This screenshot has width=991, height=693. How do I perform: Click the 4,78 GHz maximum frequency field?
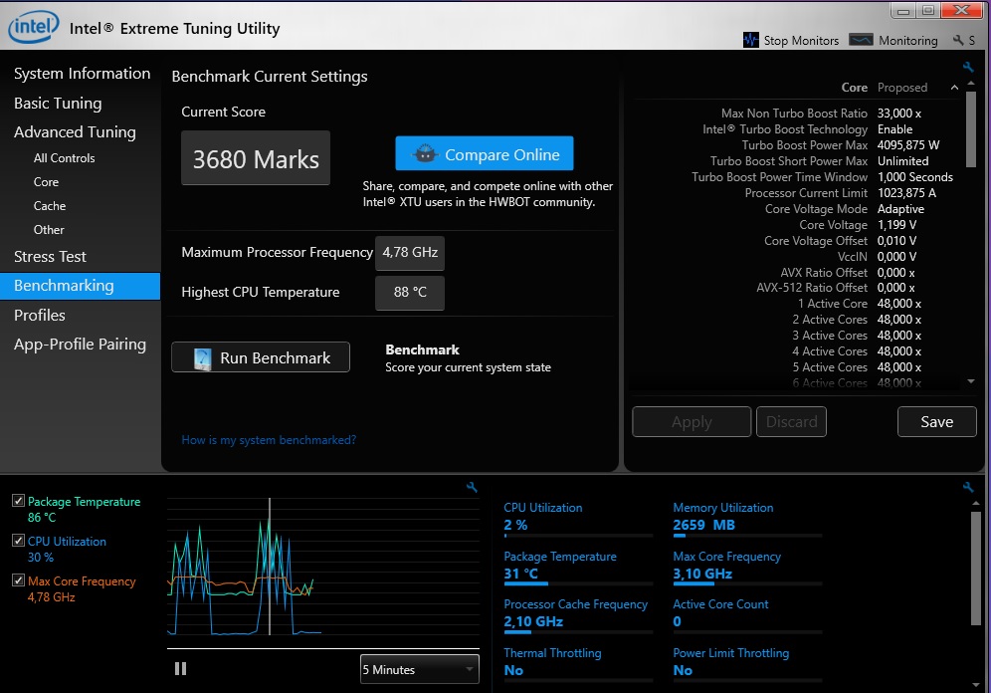[410, 253]
